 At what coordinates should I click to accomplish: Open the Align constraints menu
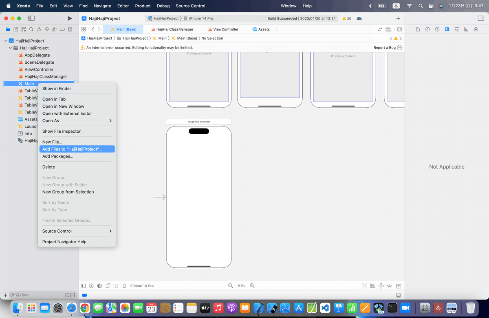pos(372,286)
